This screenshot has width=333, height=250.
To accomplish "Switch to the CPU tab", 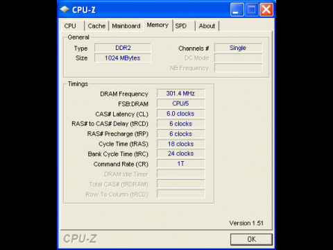I will [x=73, y=26].
